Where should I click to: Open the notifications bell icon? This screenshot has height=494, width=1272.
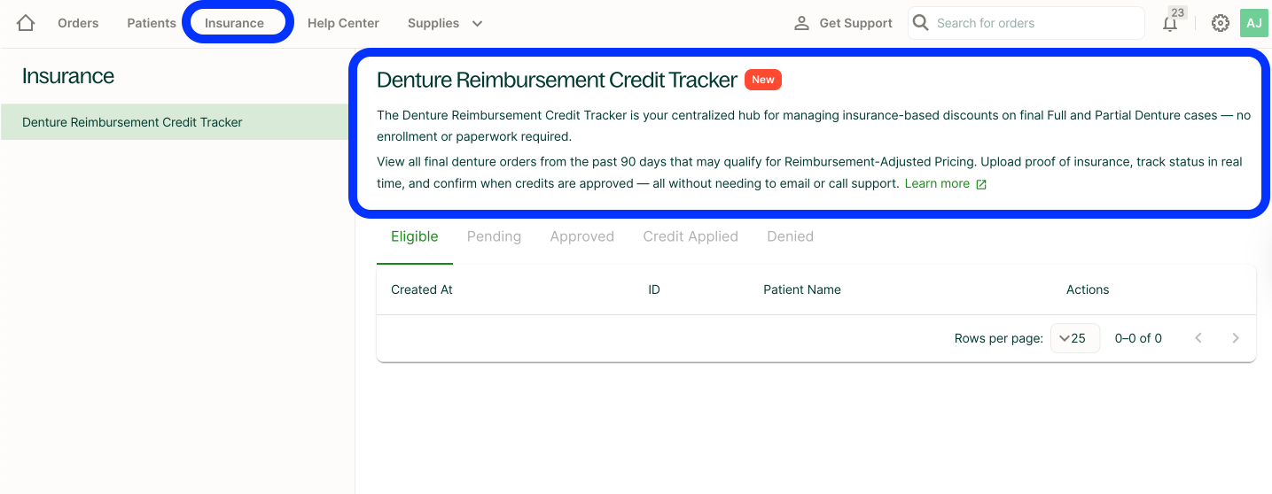point(1170,24)
